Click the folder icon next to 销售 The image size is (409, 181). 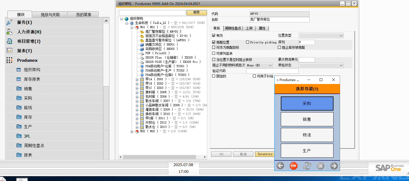(x=19, y=89)
